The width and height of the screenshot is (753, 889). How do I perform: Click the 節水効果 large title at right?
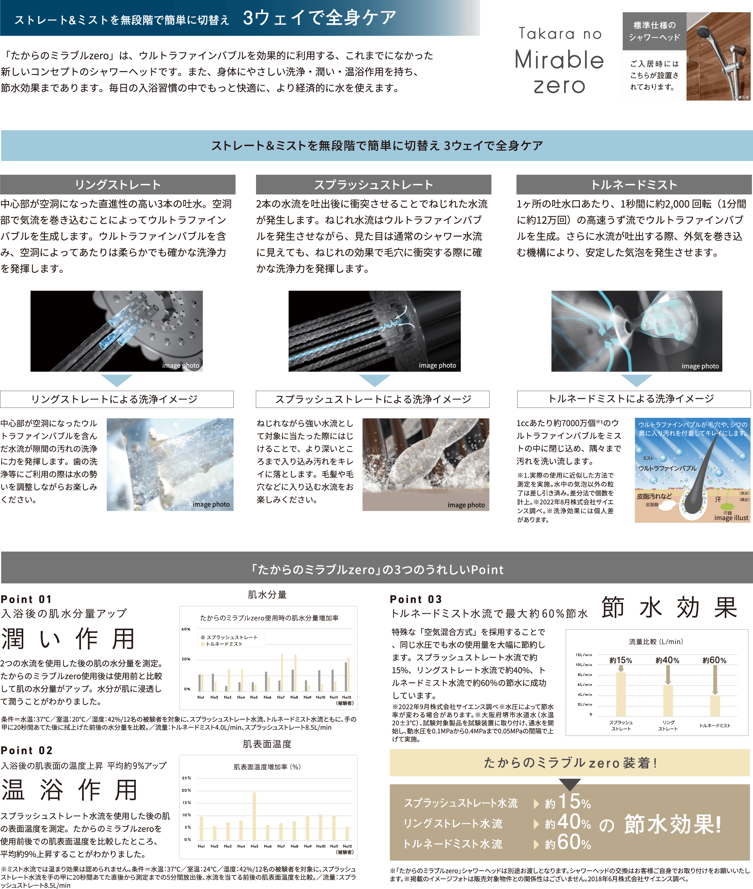click(669, 607)
